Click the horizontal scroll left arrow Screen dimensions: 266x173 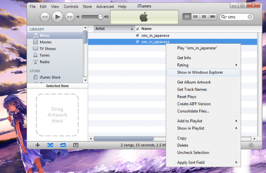[x=90, y=139]
